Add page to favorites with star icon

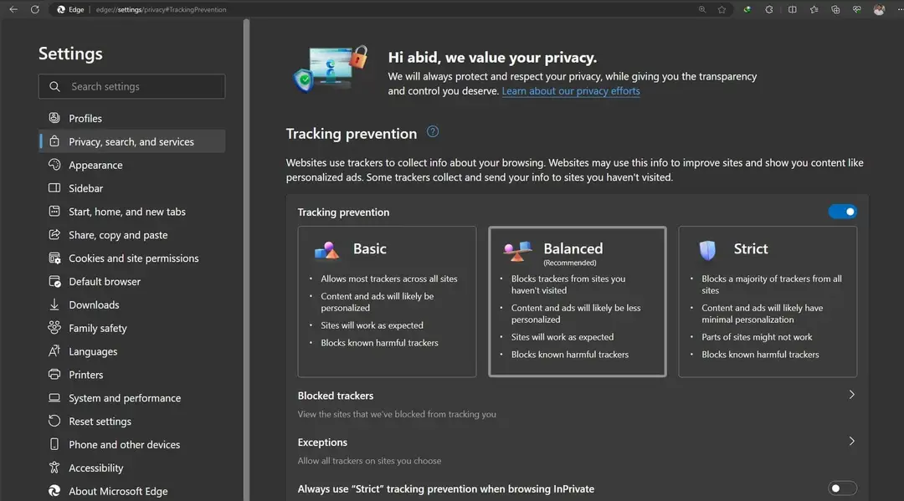coord(722,9)
